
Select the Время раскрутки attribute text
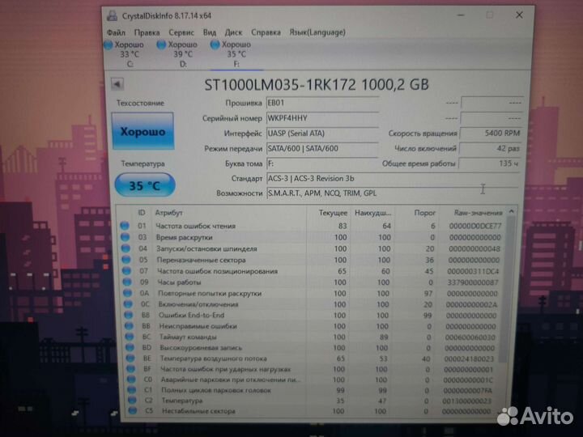click(x=185, y=237)
